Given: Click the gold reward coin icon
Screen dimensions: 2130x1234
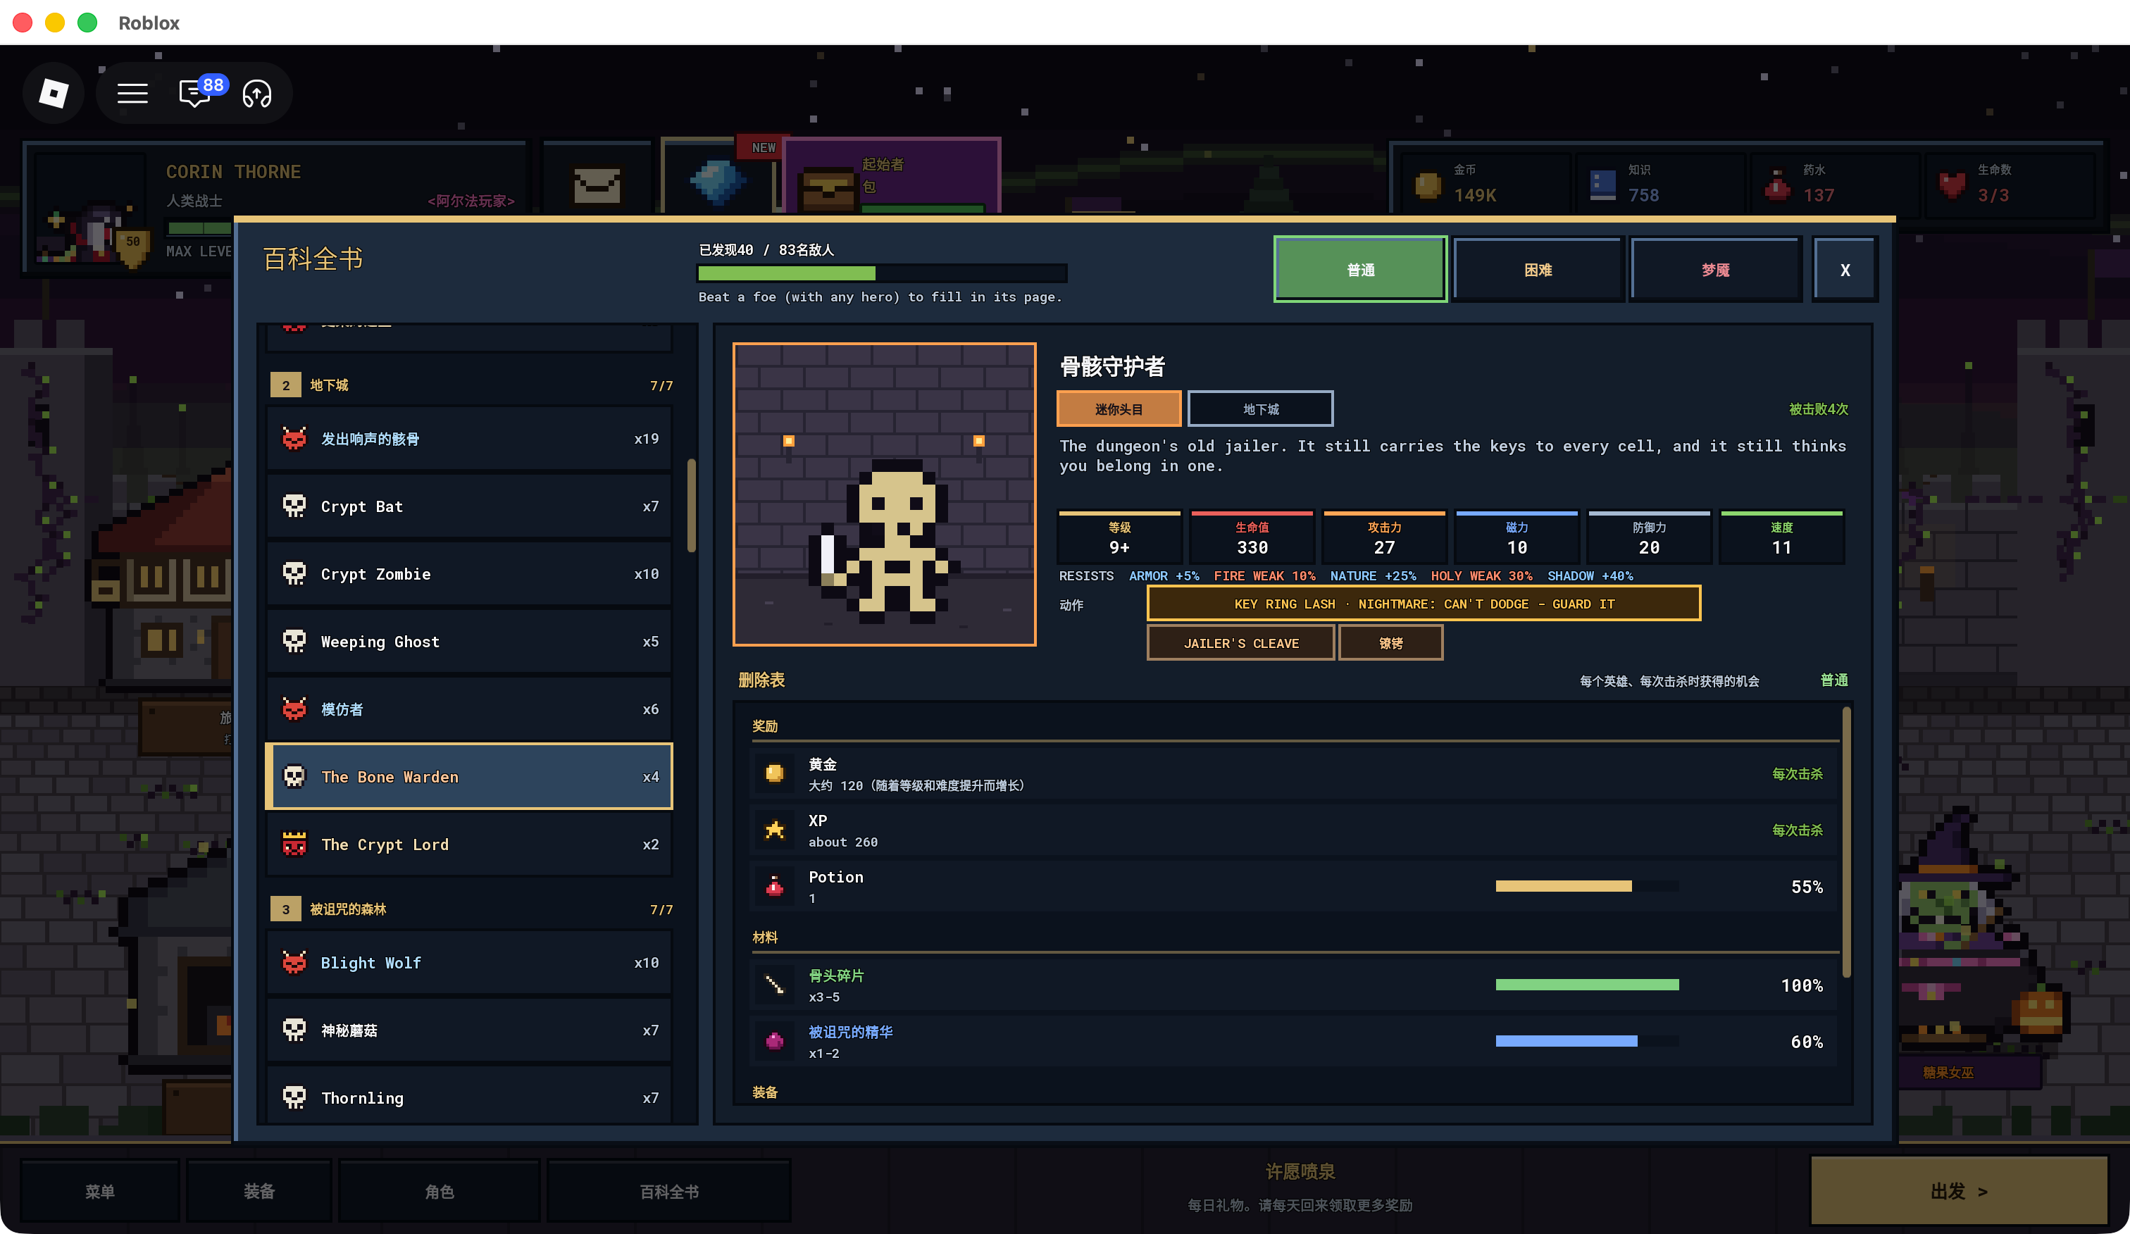Looking at the screenshot, I should [x=774, y=773].
